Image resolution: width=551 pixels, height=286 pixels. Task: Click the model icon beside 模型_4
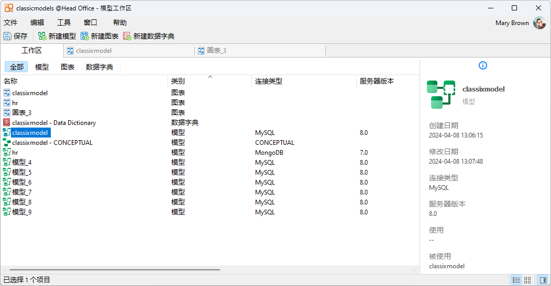pos(7,162)
